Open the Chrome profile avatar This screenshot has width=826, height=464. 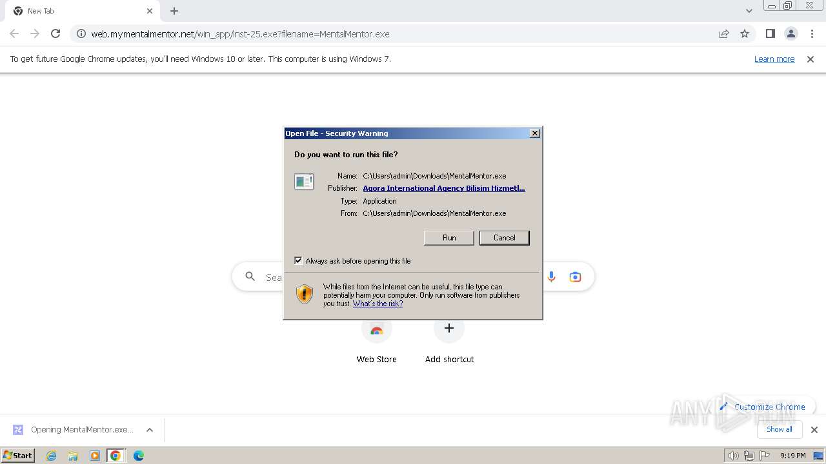(x=791, y=34)
